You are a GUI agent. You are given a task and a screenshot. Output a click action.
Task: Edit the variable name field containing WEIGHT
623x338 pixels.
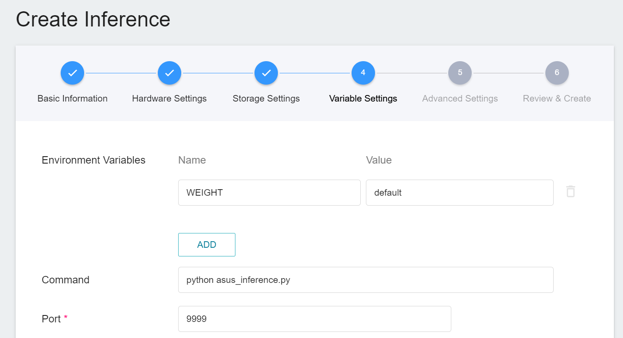pyautogui.click(x=269, y=193)
